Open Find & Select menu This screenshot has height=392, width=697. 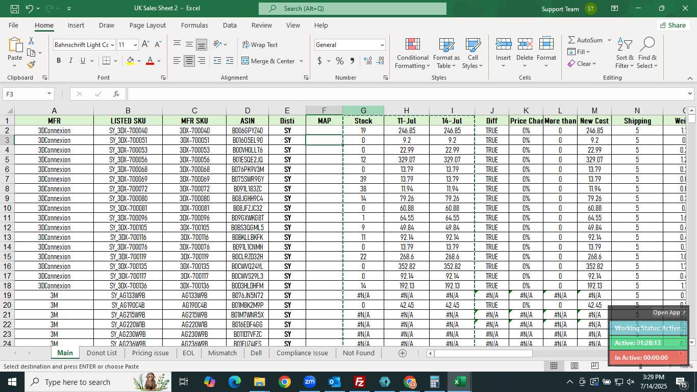coord(647,53)
